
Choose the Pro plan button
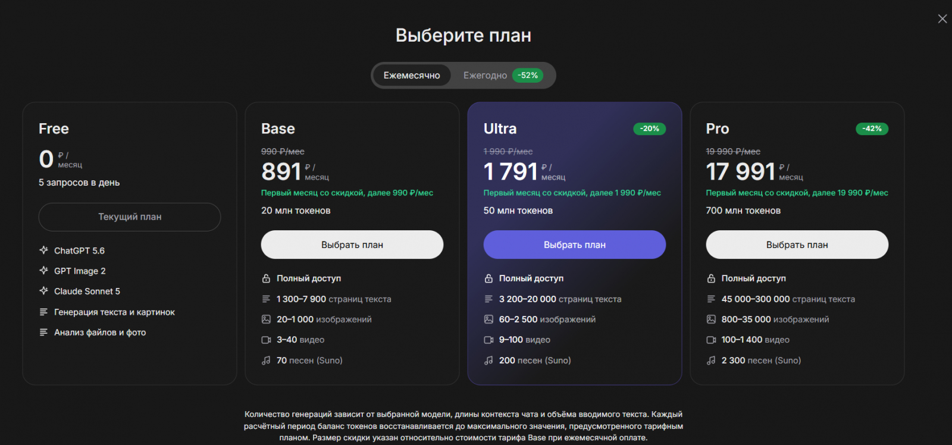click(797, 245)
